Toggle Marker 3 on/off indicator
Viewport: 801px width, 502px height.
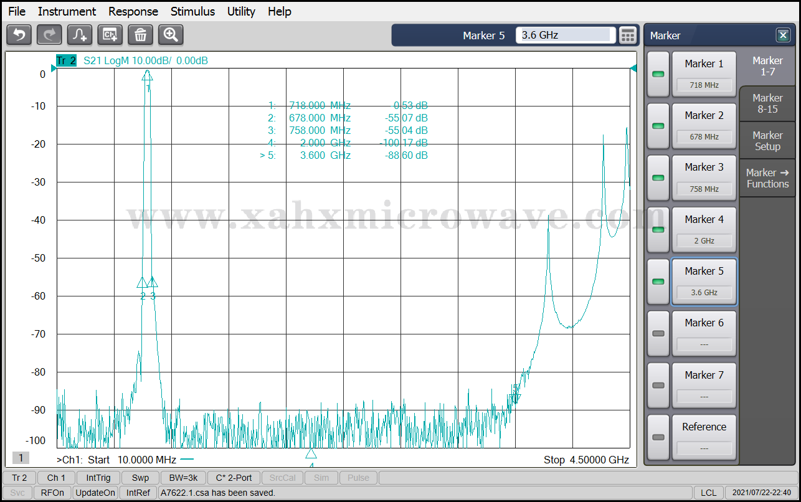[x=658, y=178]
